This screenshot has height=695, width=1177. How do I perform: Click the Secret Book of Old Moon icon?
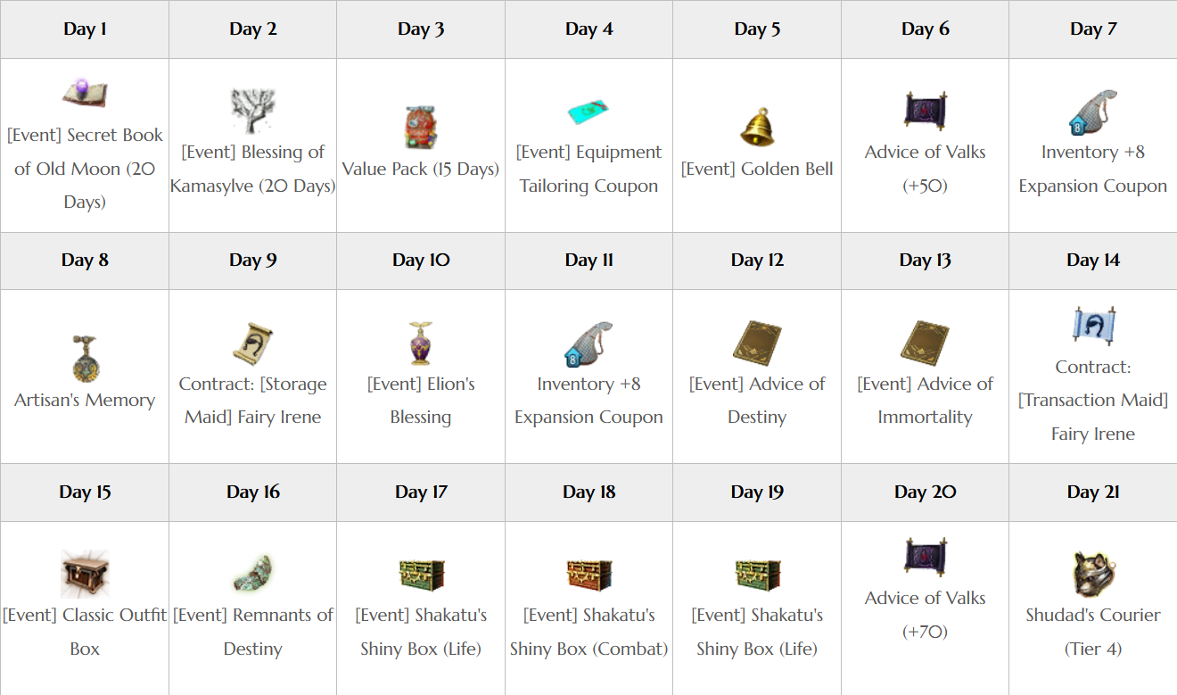[85, 94]
